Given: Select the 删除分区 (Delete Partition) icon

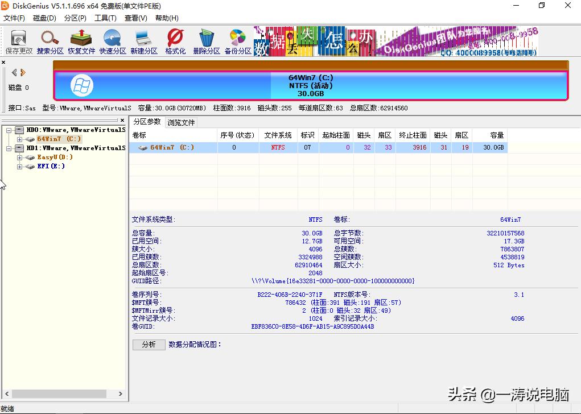Looking at the screenshot, I should [x=206, y=41].
